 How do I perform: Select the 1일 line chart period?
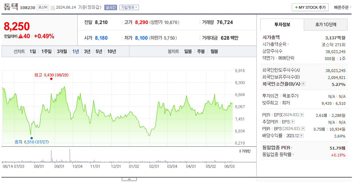point(33,51)
